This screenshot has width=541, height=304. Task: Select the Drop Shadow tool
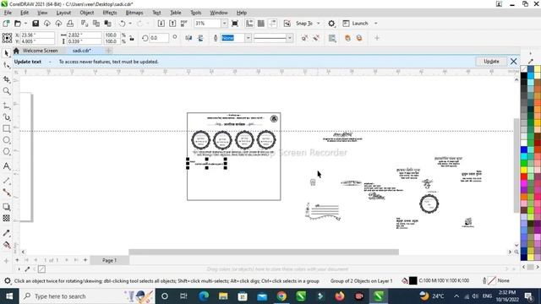[7, 207]
